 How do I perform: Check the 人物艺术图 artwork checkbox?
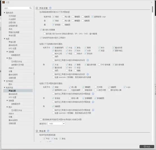[x=95, y=90]
